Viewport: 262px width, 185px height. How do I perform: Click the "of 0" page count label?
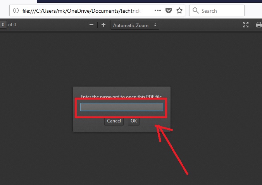(x=12, y=25)
